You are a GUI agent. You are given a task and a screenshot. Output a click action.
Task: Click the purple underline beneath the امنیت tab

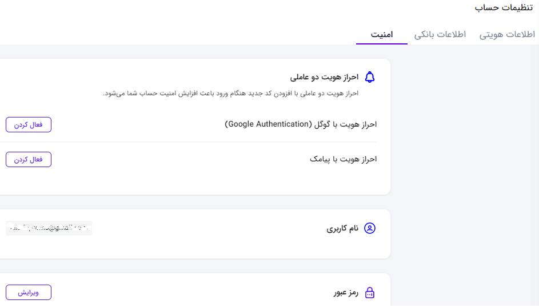382,44
